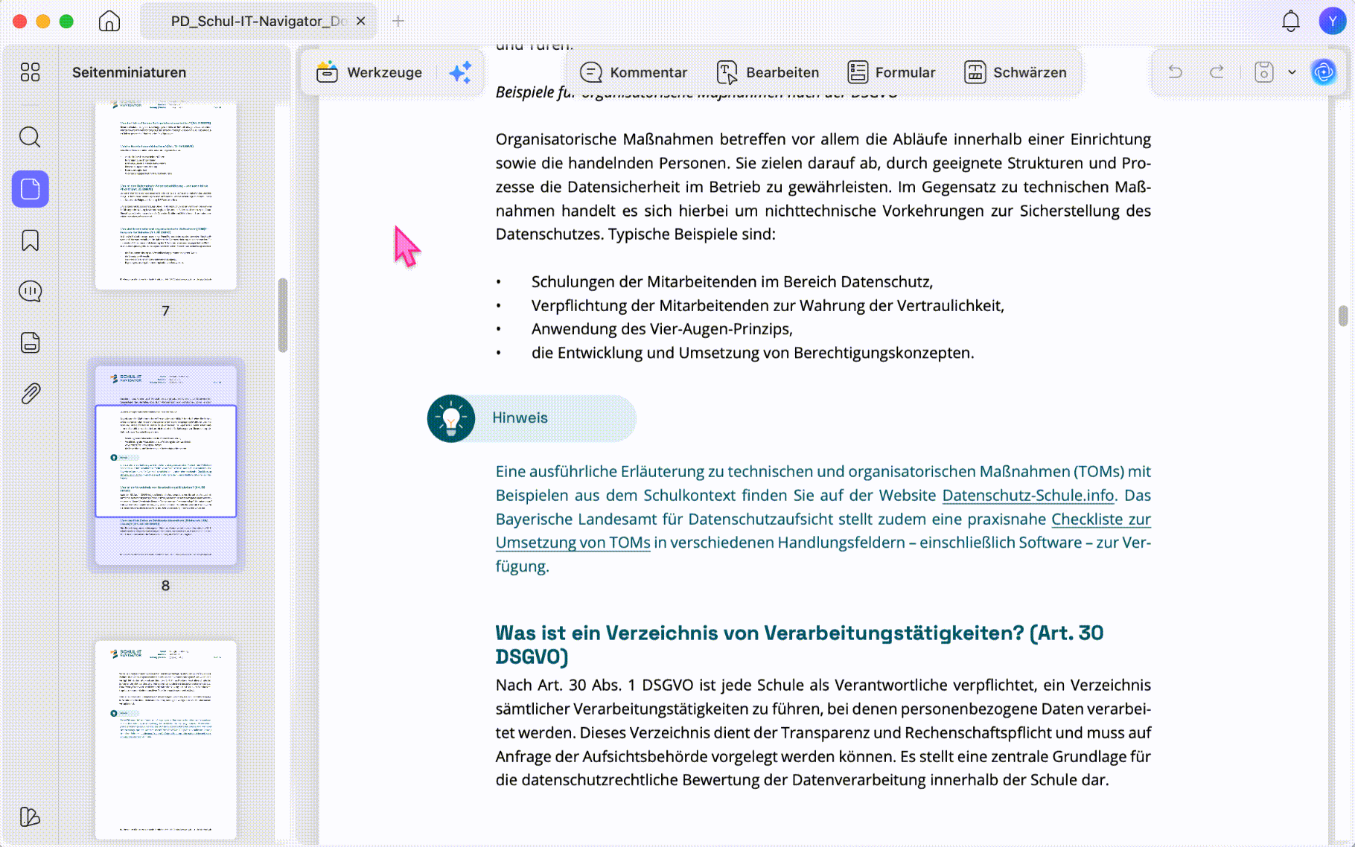
Task: Select page 7 thumbnail
Action: tap(166, 196)
